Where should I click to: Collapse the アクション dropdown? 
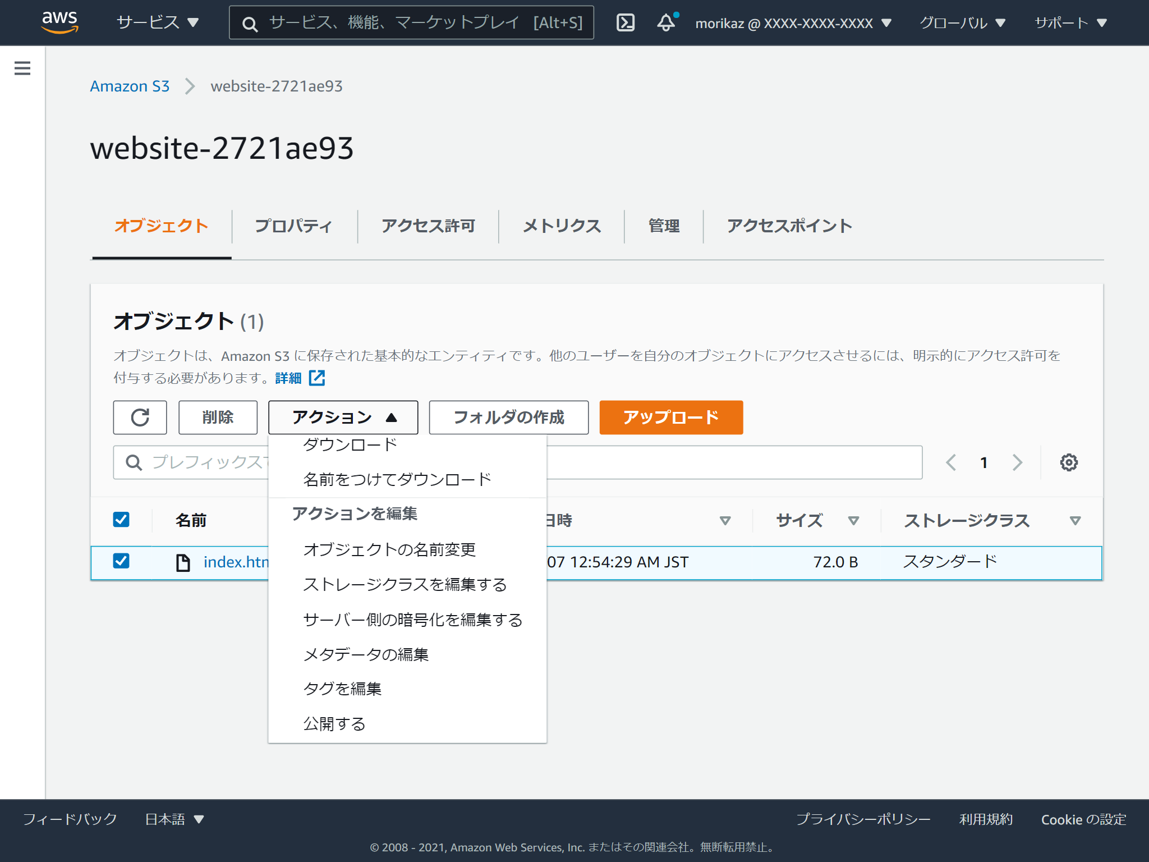coord(343,417)
